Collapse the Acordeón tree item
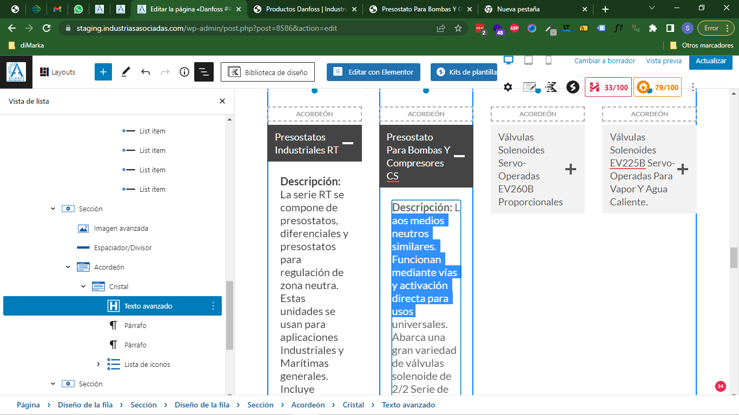The width and height of the screenshot is (739, 415). tap(68, 267)
